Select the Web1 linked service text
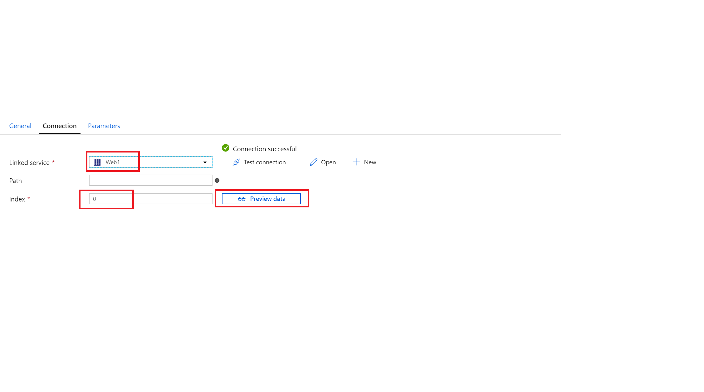704x392 pixels. tap(113, 162)
